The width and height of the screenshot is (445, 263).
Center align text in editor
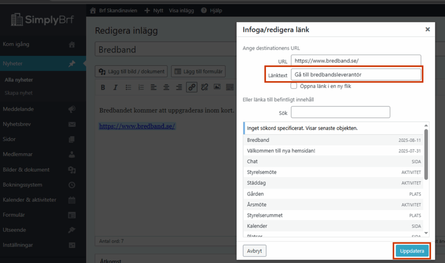point(166,87)
